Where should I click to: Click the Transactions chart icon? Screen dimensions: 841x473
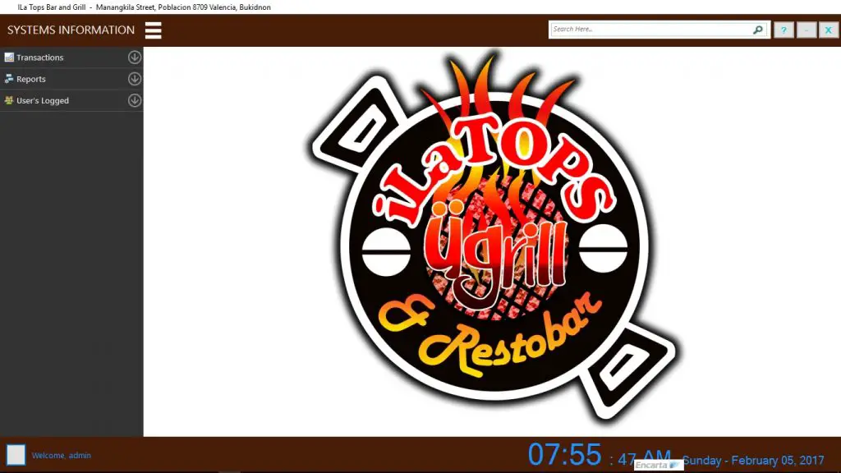[9, 57]
